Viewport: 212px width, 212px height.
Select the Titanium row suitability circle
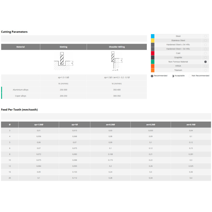(x=205, y=70)
